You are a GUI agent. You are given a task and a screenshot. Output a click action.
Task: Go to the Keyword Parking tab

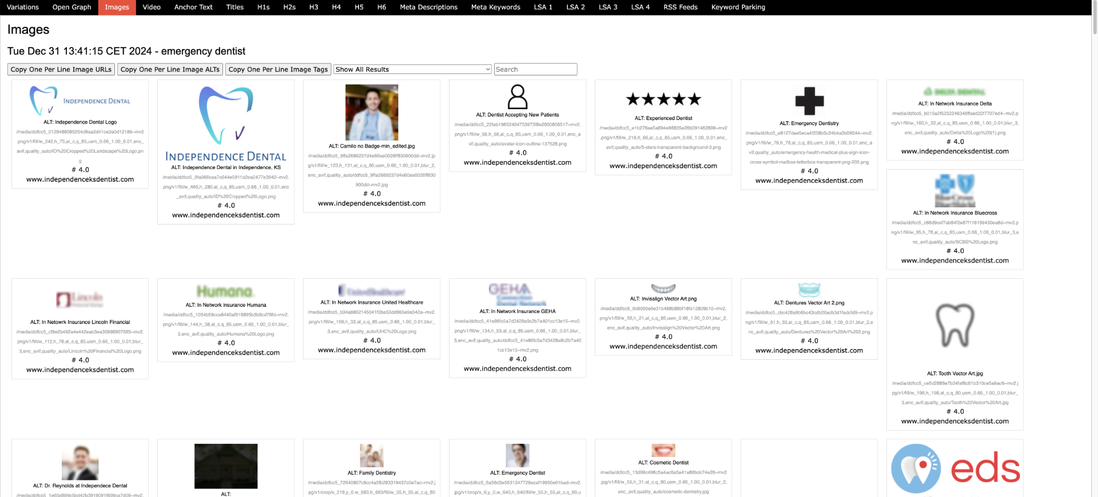738,7
